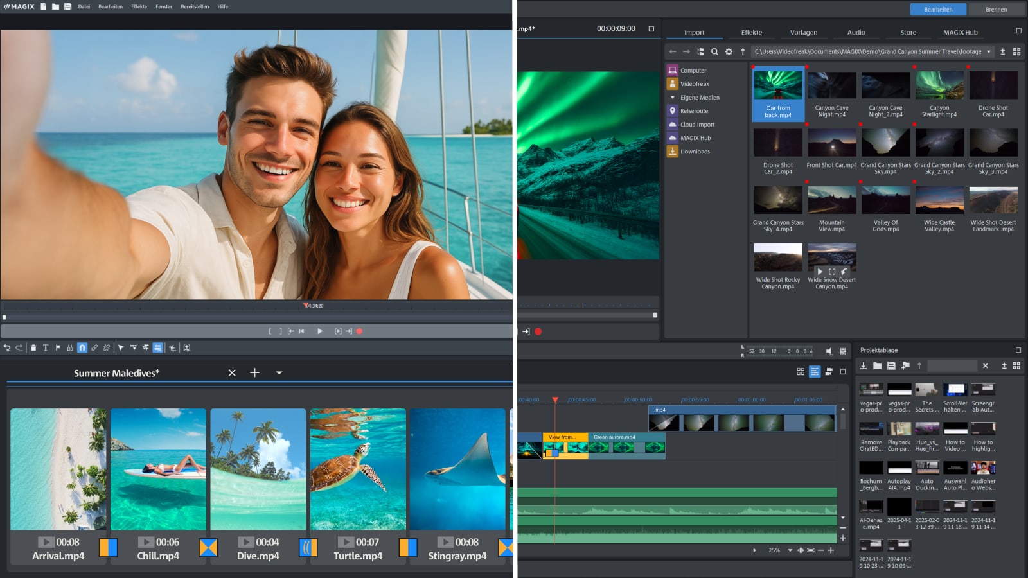Click the Brennen button

click(x=996, y=10)
